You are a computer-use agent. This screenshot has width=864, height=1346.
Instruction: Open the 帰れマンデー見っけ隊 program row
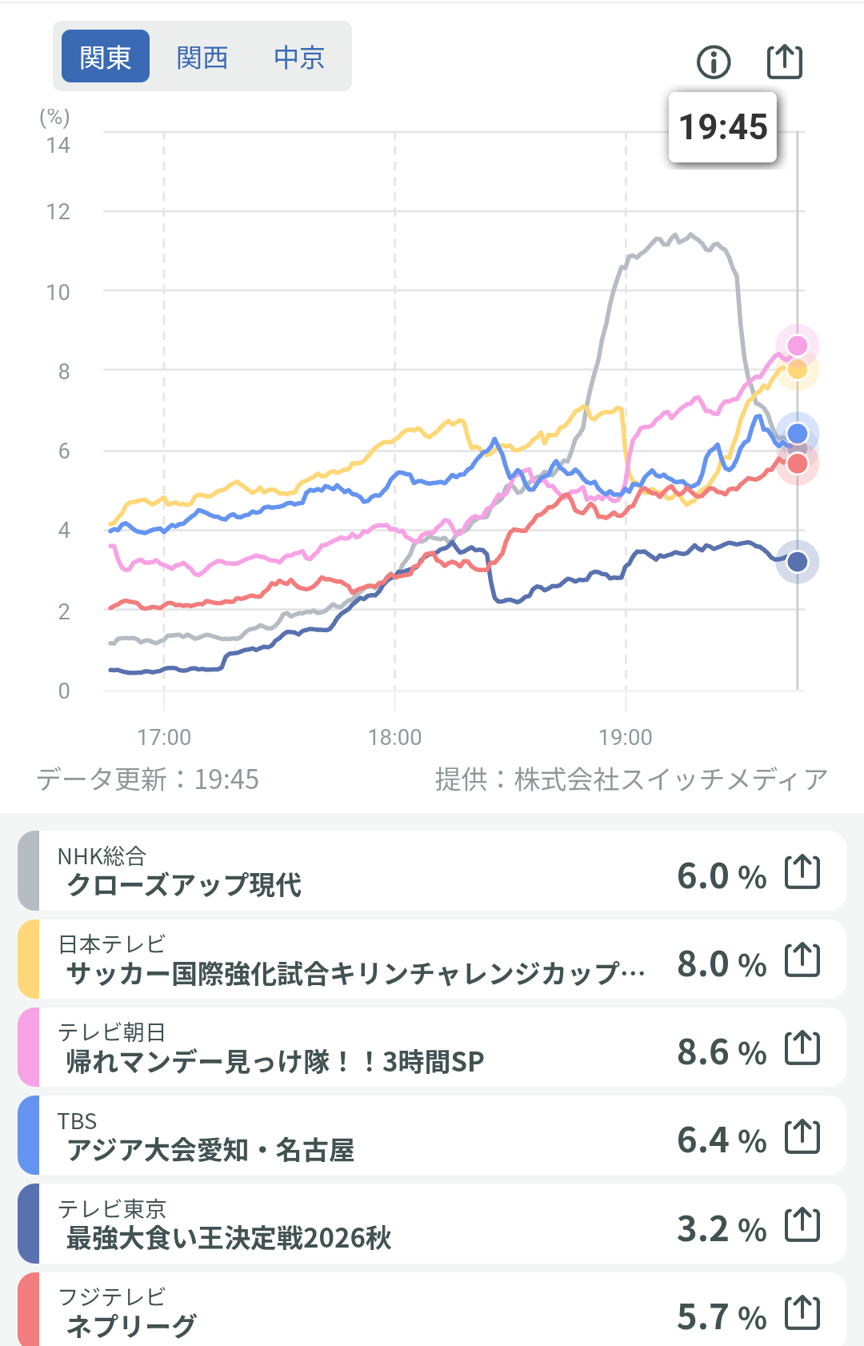coord(432,1047)
